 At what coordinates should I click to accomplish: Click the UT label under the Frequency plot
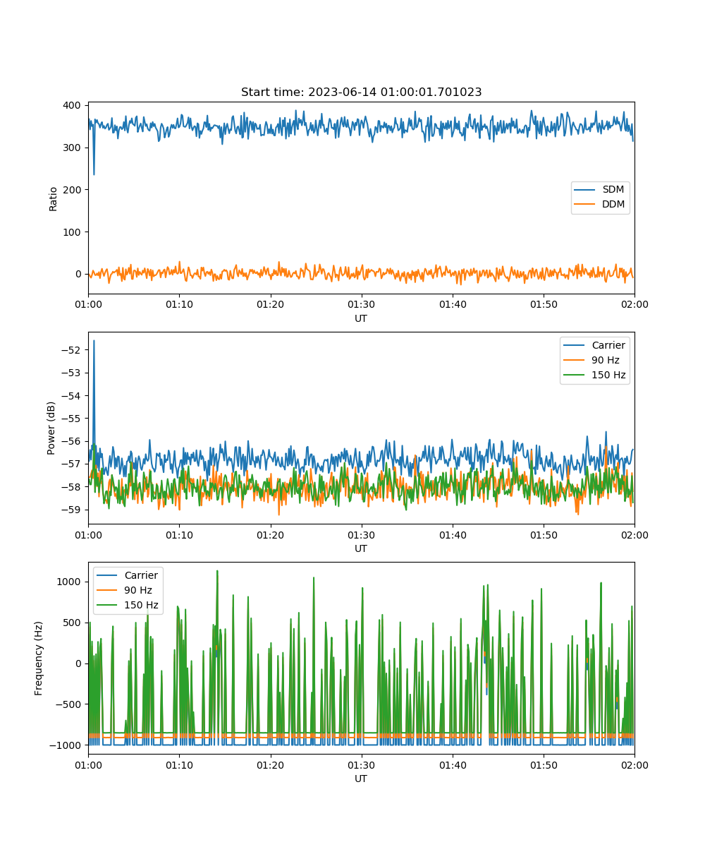pos(361,779)
